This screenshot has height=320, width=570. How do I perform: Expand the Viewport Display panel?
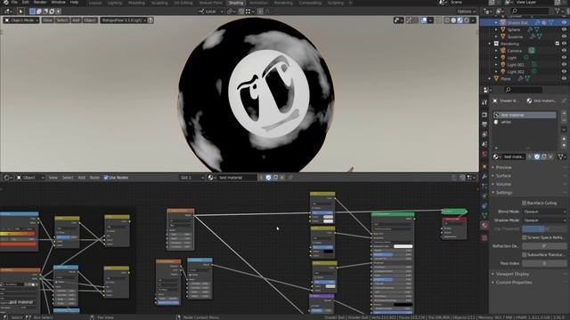(512, 274)
